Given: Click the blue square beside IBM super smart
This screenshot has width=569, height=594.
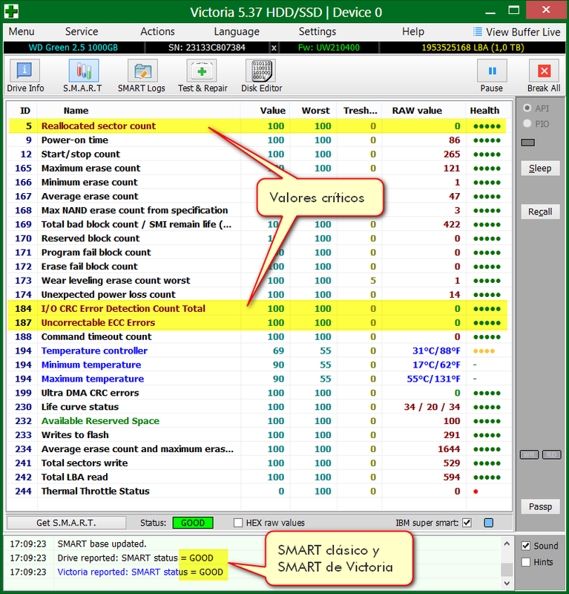Looking at the screenshot, I should (x=489, y=523).
